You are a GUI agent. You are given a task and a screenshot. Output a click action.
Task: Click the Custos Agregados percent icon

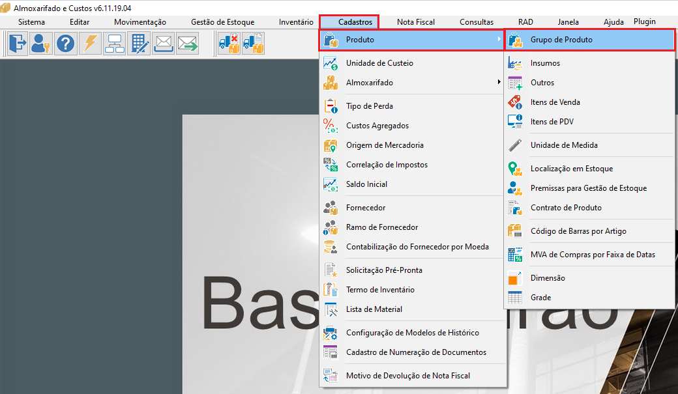[331, 125]
